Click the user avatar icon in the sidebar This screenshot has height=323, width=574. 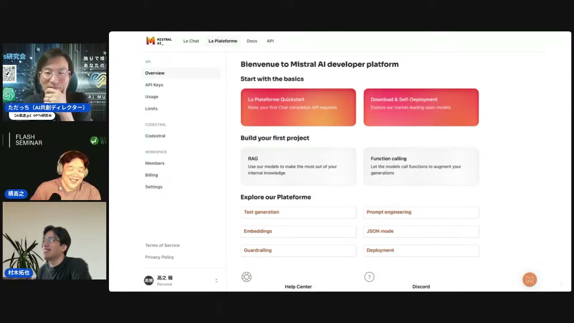tap(148, 280)
